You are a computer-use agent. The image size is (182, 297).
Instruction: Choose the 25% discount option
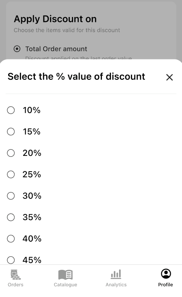pyautogui.click(x=11, y=174)
